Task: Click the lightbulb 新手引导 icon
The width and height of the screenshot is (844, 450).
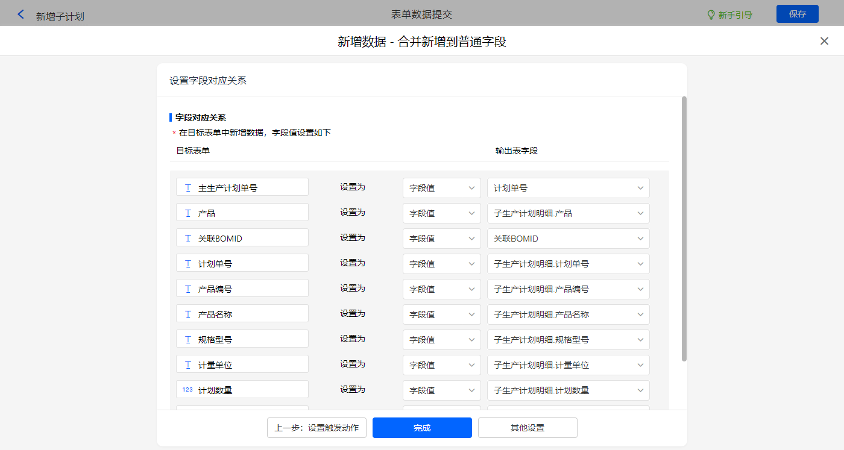Action: point(711,14)
